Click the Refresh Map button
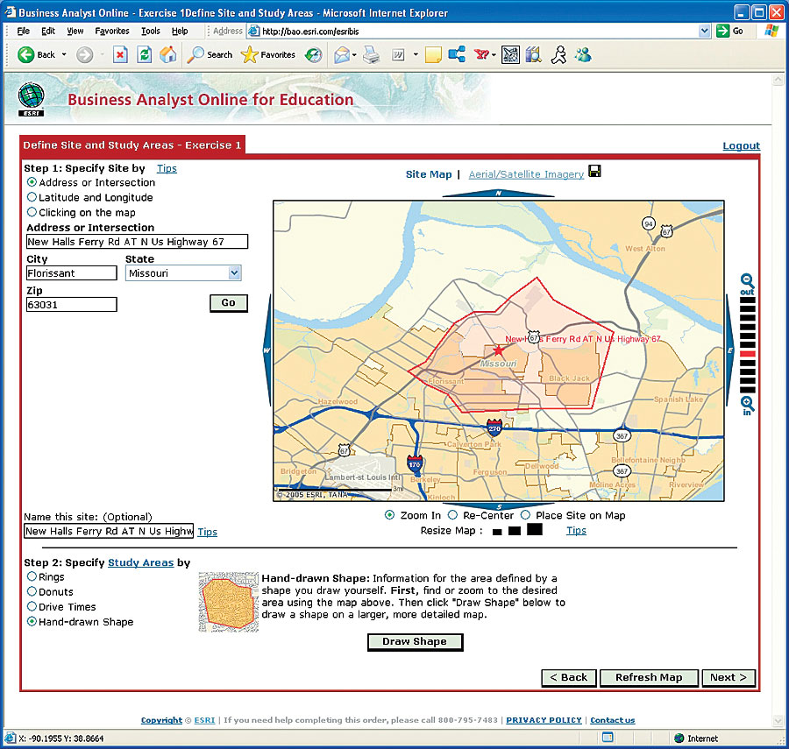Viewport: 789px width, 749px height. 649,678
